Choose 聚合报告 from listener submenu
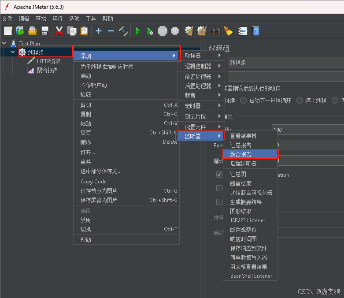 point(250,154)
